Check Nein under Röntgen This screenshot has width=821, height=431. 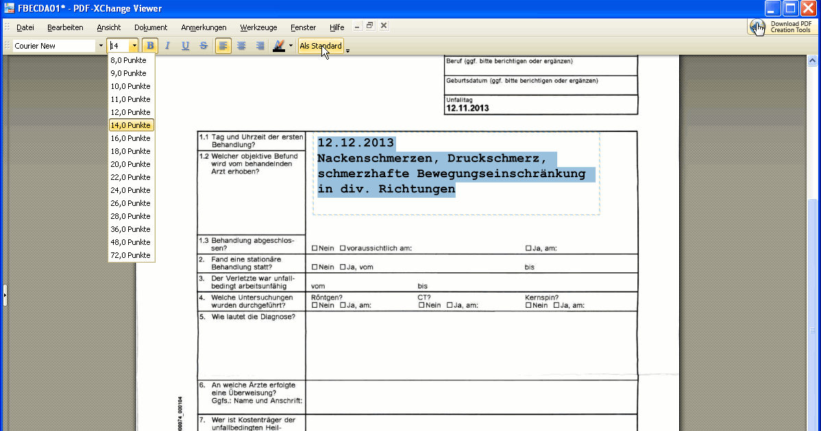coord(315,305)
